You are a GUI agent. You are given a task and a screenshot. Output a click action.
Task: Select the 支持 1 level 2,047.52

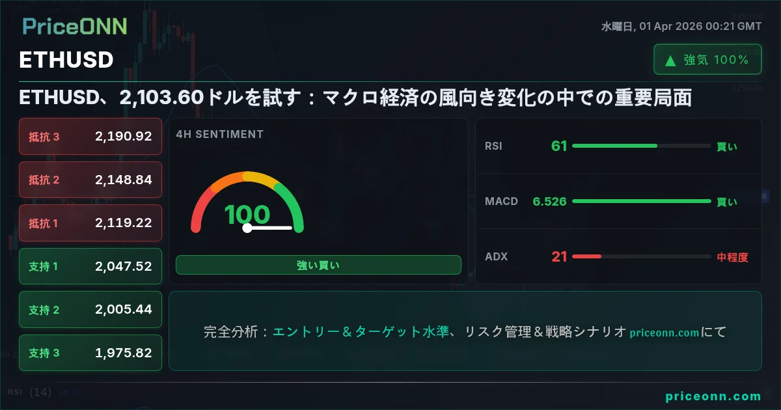click(x=90, y=266)
